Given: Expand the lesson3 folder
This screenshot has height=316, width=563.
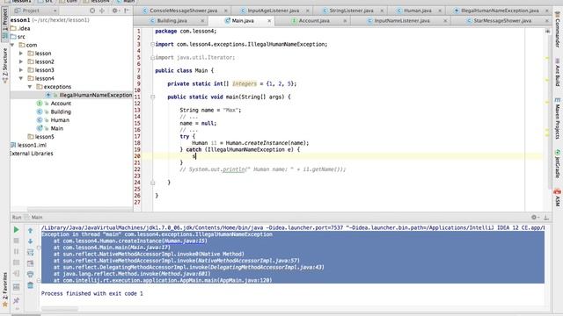Looking at the screenshot, I should click(x=21, y=70).
